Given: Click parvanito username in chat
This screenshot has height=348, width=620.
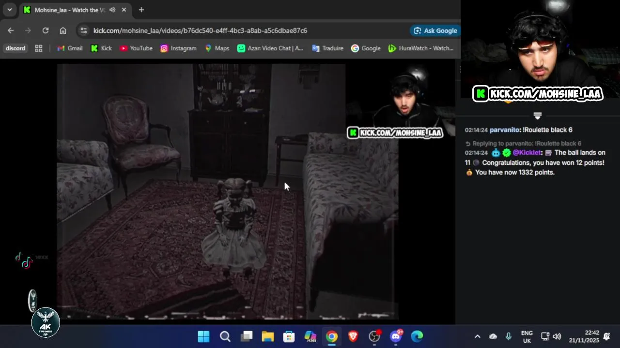Looking at the screenshot, I should tap(505, 130).
